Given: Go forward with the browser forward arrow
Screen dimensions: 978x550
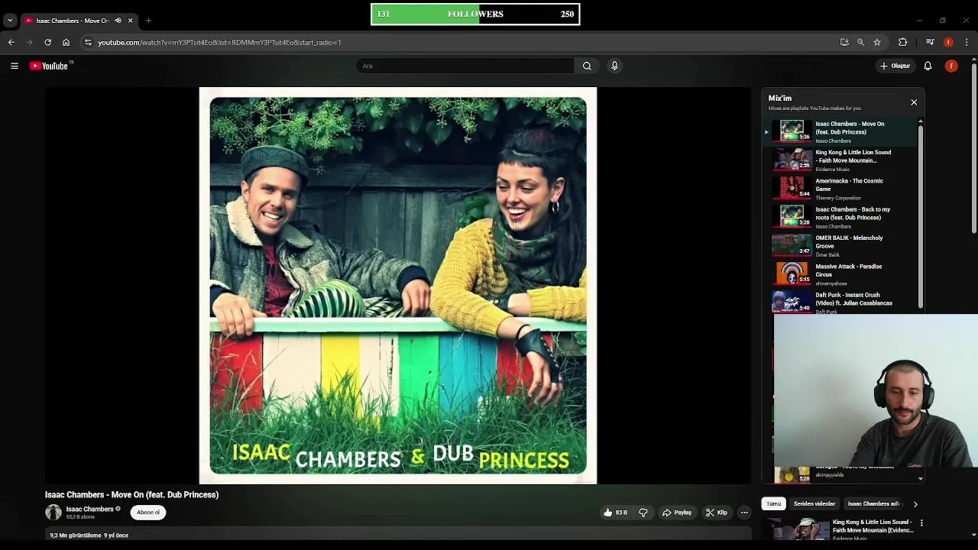Looking at the screenshot, I should click(30, 42).
